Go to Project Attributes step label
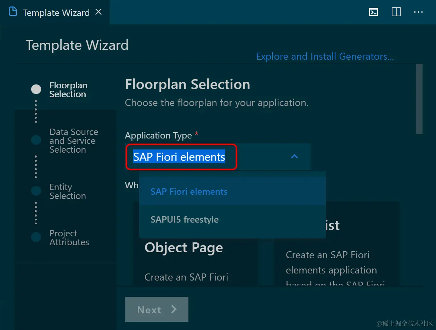Screen dimensions: 436x330 [69, 238]
